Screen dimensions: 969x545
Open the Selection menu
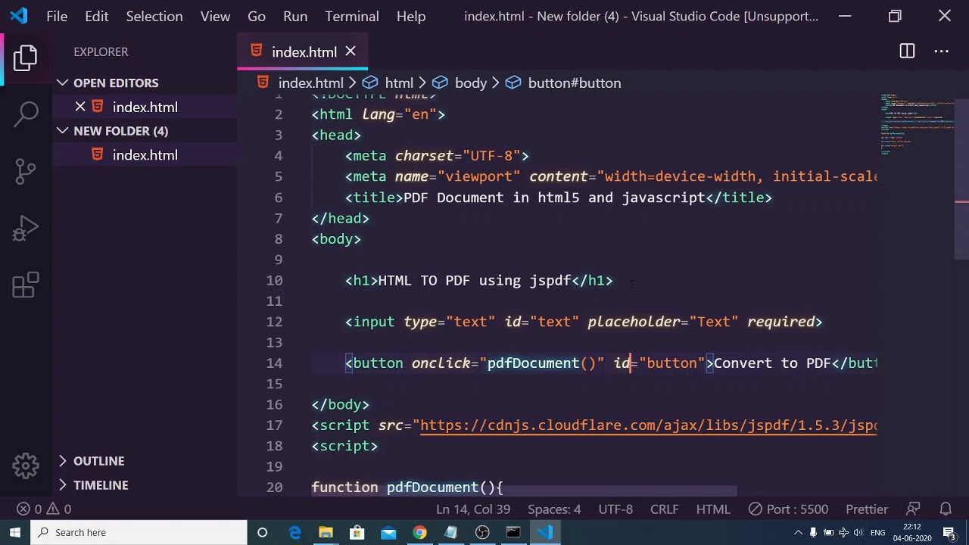pos(154,16)
